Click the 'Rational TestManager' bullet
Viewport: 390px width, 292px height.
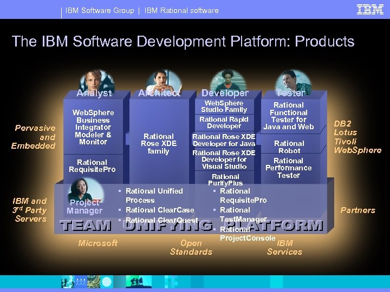coord(243,215)
